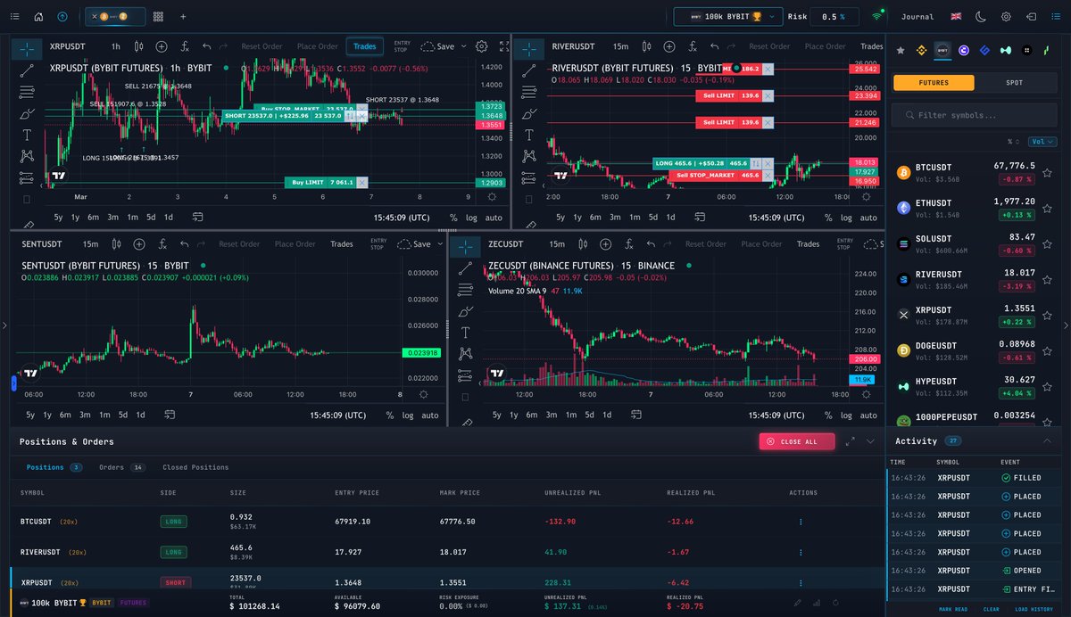Viewport: 1071px width, 617px height.
Task: Favorite BTCUSDT with its star
Action: click(x=1048, y=171)
